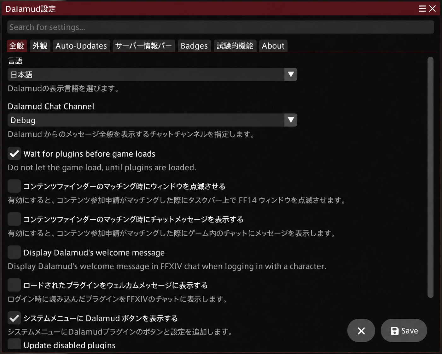Click the arrow on Debug dropdown
The width and height of the screenshot is (442, 354).
click(x=291, y=120)
